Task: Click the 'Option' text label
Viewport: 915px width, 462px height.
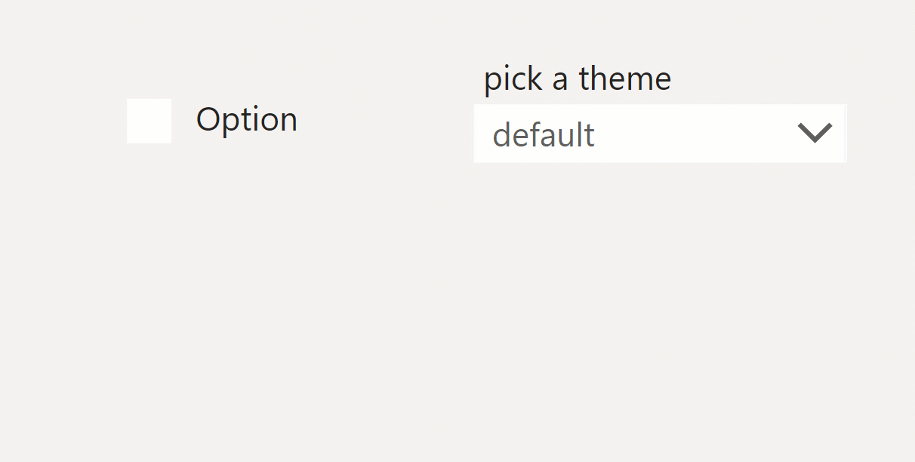Action: tap(247, 119)
